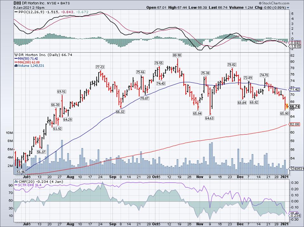Screen dimensions: 304x227
Task: Click the Chg -0.60 (-0.89%) header value
Action: point(270,8)
